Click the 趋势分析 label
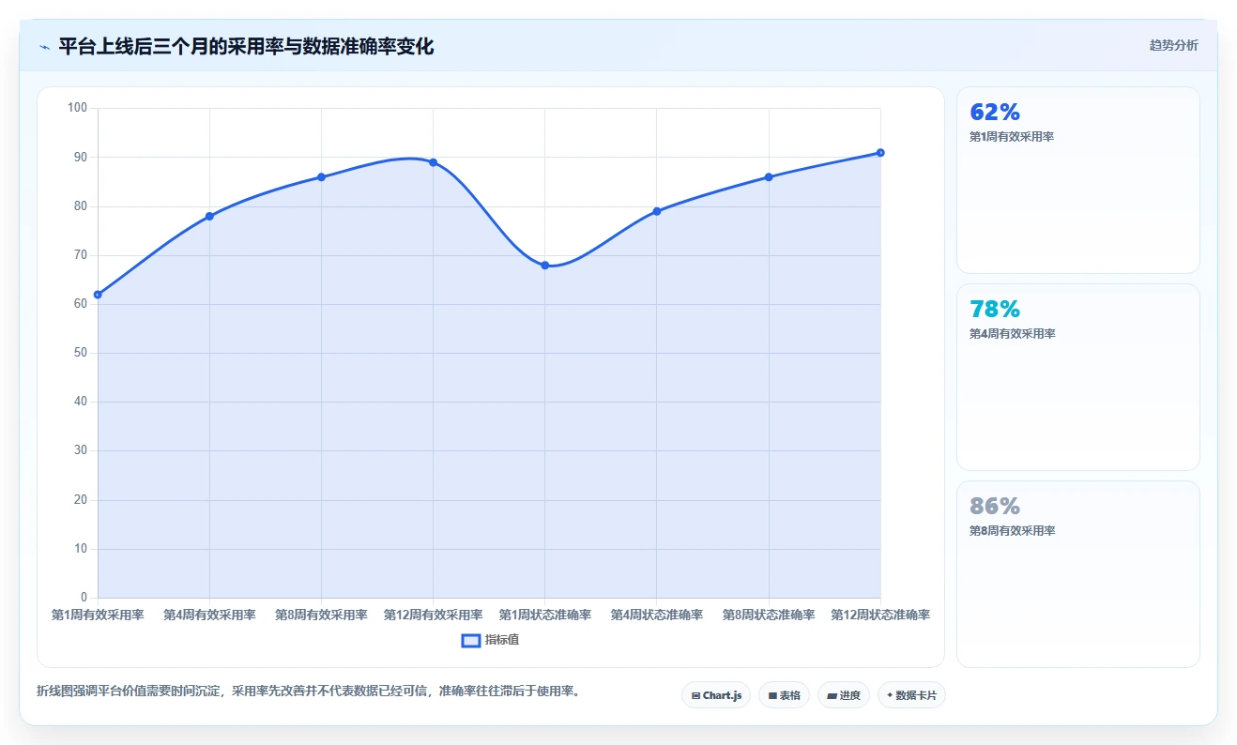This screenshot has height=745, width=1237. point(1173,45)
